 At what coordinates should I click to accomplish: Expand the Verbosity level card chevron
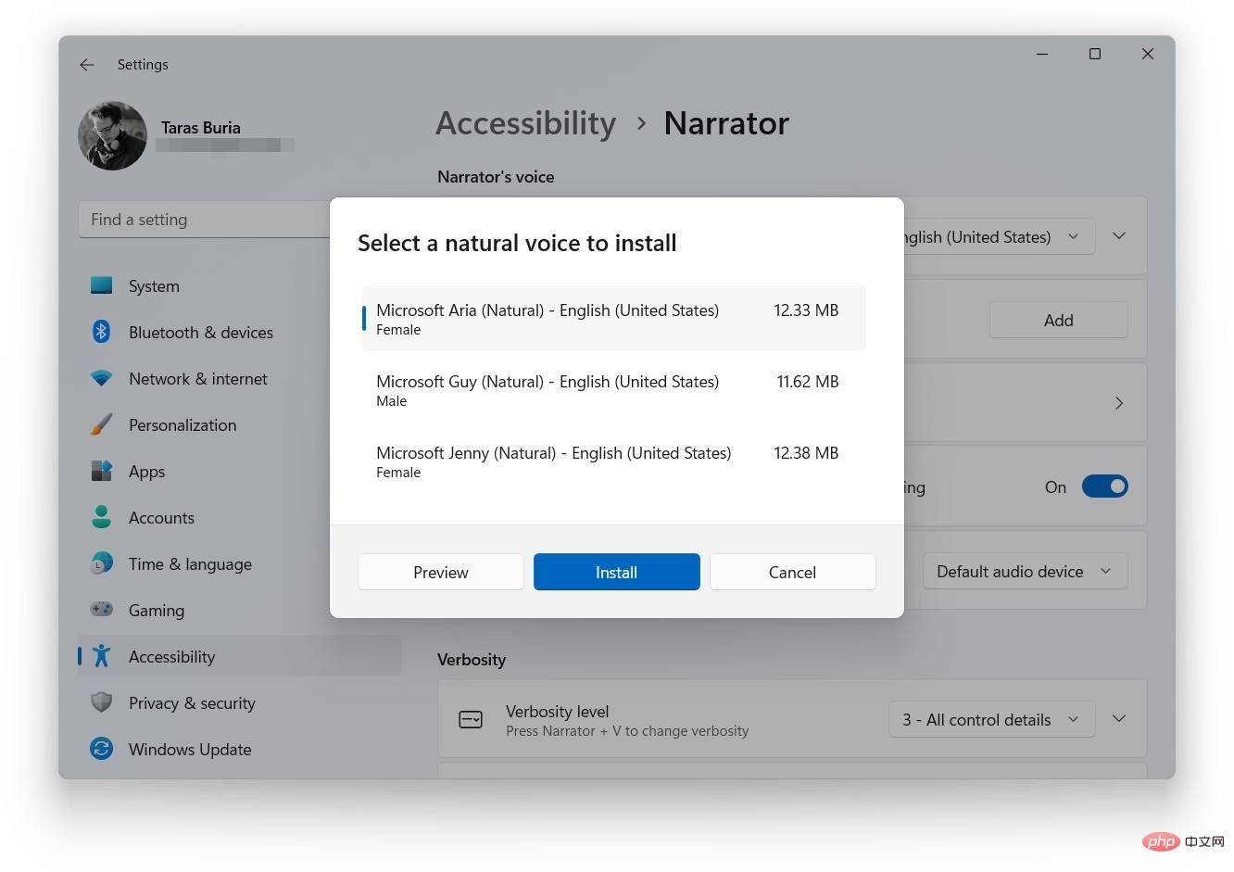(1119, 719)
